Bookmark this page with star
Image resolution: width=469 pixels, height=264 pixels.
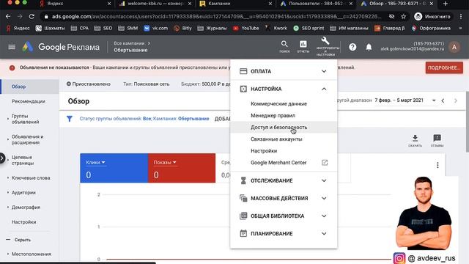coord(404,16)
